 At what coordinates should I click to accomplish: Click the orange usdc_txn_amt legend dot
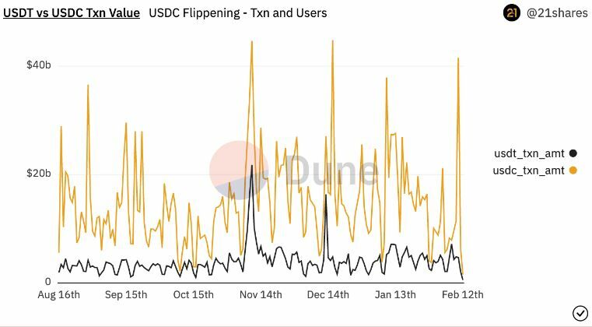[573, 170]
